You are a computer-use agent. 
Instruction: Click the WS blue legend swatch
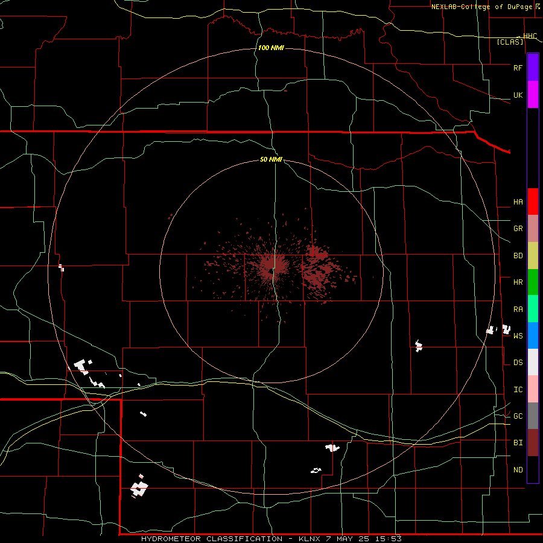[x=533, y=335]
